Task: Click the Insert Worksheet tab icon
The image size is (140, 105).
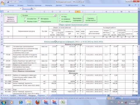Action: tap(49, 95)
